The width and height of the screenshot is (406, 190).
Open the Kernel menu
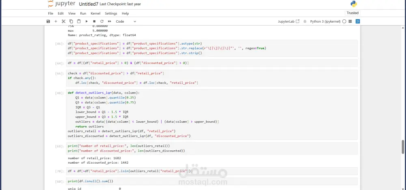[95, 13]
